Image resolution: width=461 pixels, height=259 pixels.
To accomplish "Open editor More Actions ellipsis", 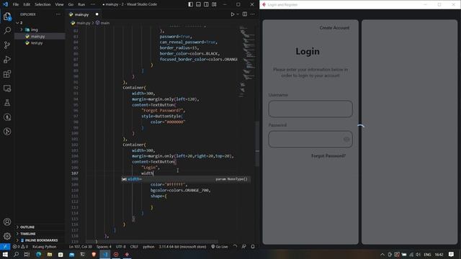I will tap(253, 14).
